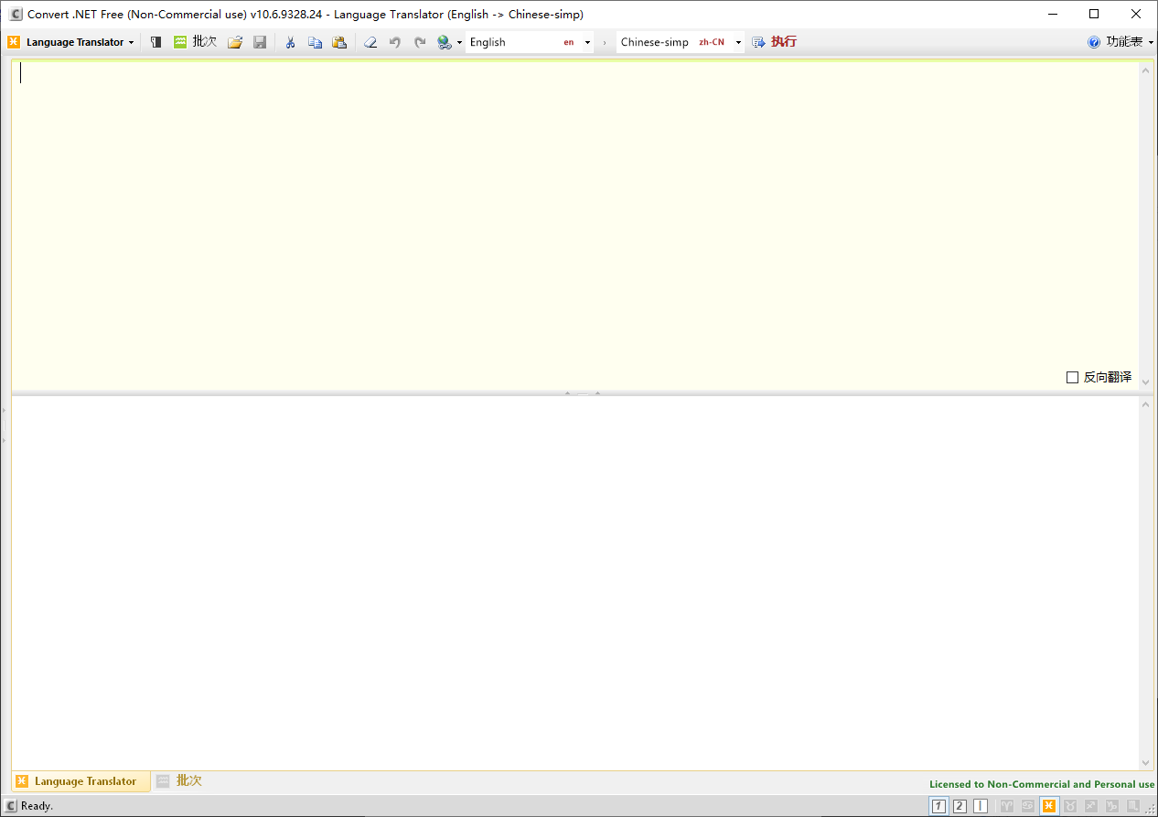The height and width of the screenshot is (817, 1158).
Task: Click the Ready status text
Action: coord(38,806)
